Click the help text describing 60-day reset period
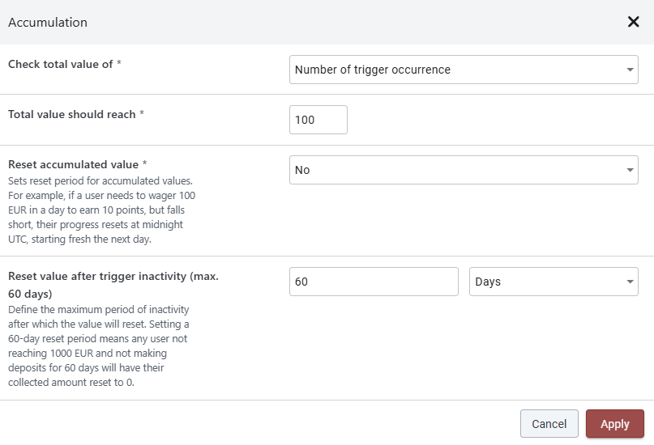Image resolution: width=654 pixels, height=445 pixels. (x=102, y=346)
